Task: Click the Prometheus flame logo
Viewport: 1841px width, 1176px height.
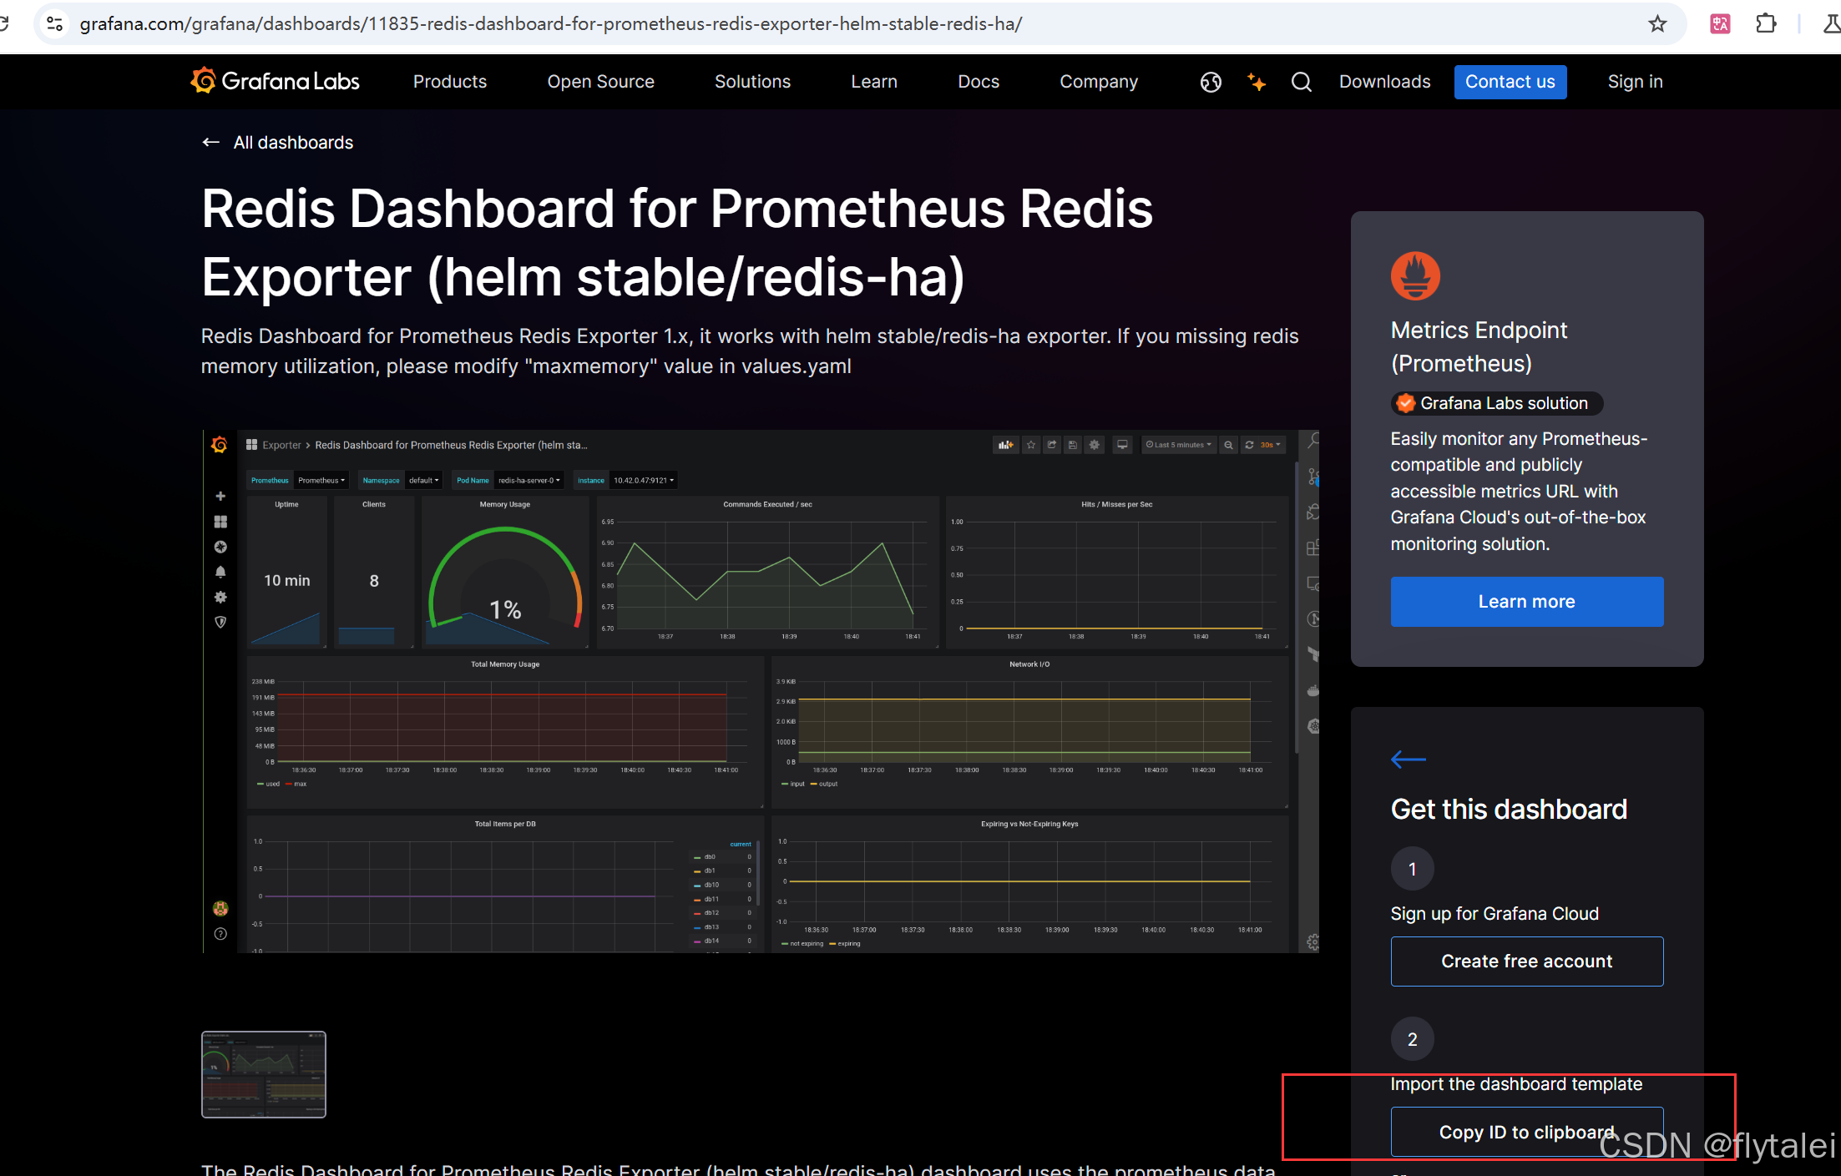Action: pos(1415,275)
